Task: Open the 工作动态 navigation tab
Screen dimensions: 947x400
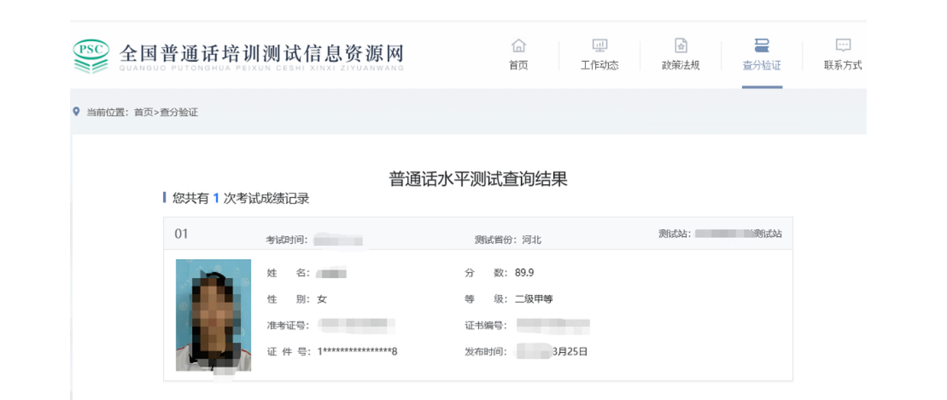Action: click(x=600, y=65)
